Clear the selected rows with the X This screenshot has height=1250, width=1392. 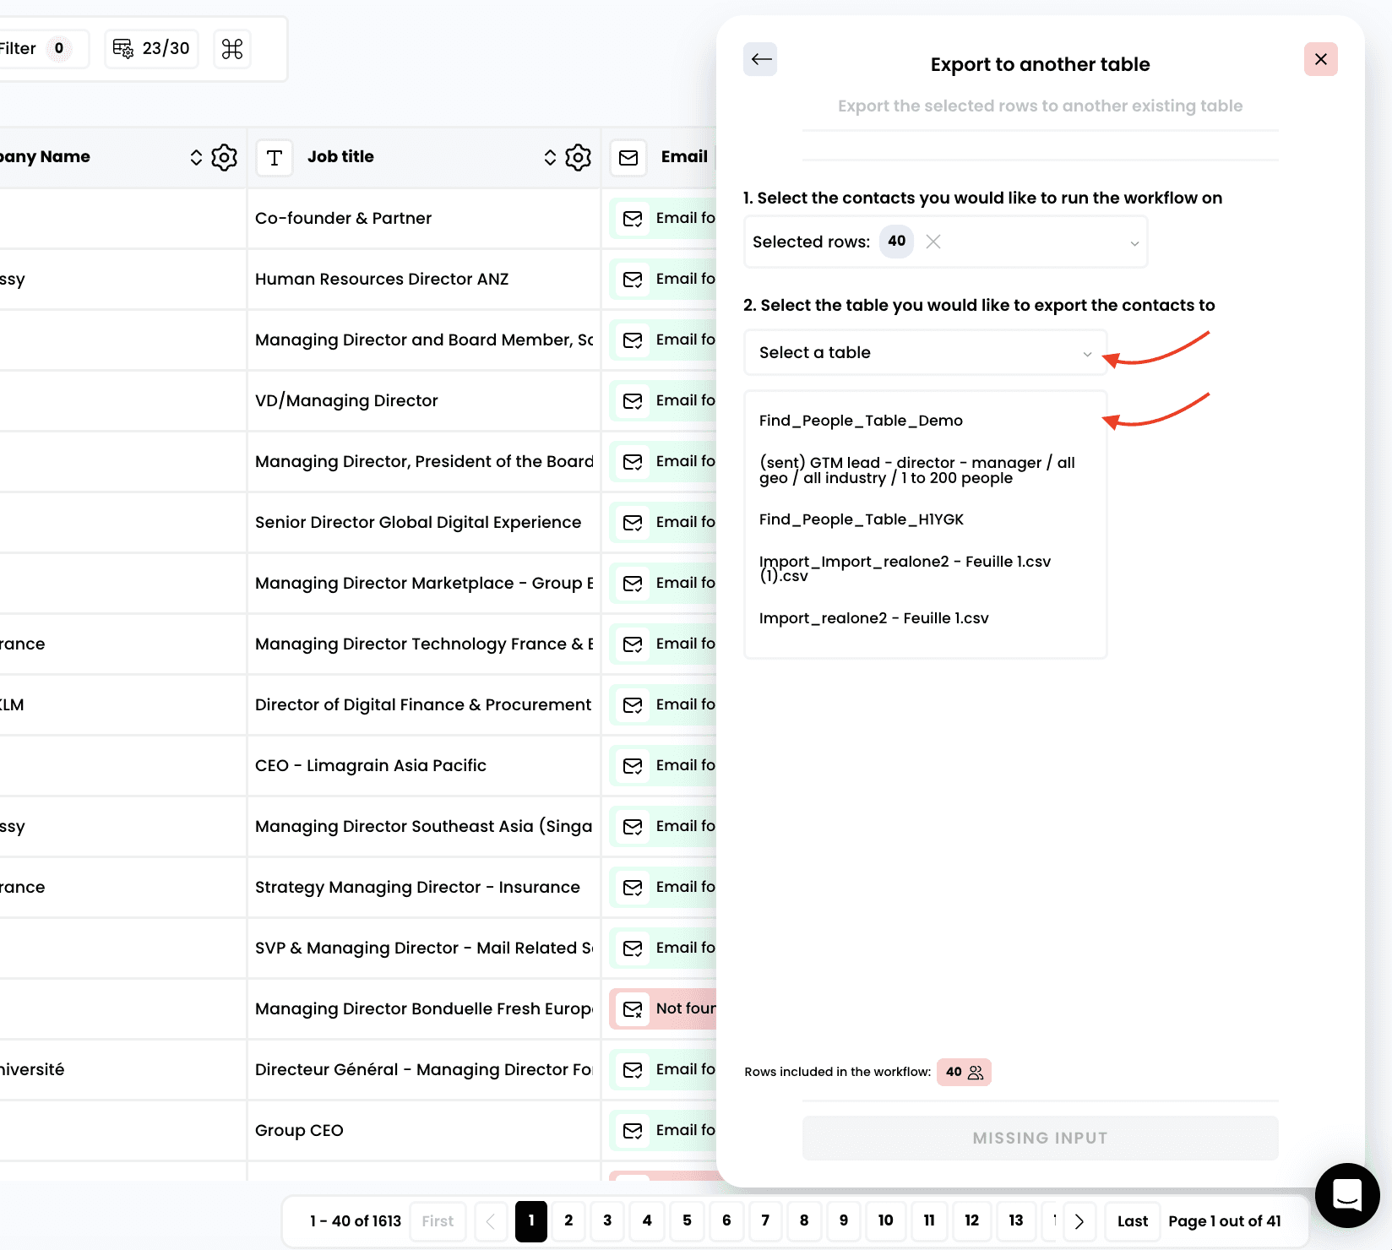pos(933,242)
